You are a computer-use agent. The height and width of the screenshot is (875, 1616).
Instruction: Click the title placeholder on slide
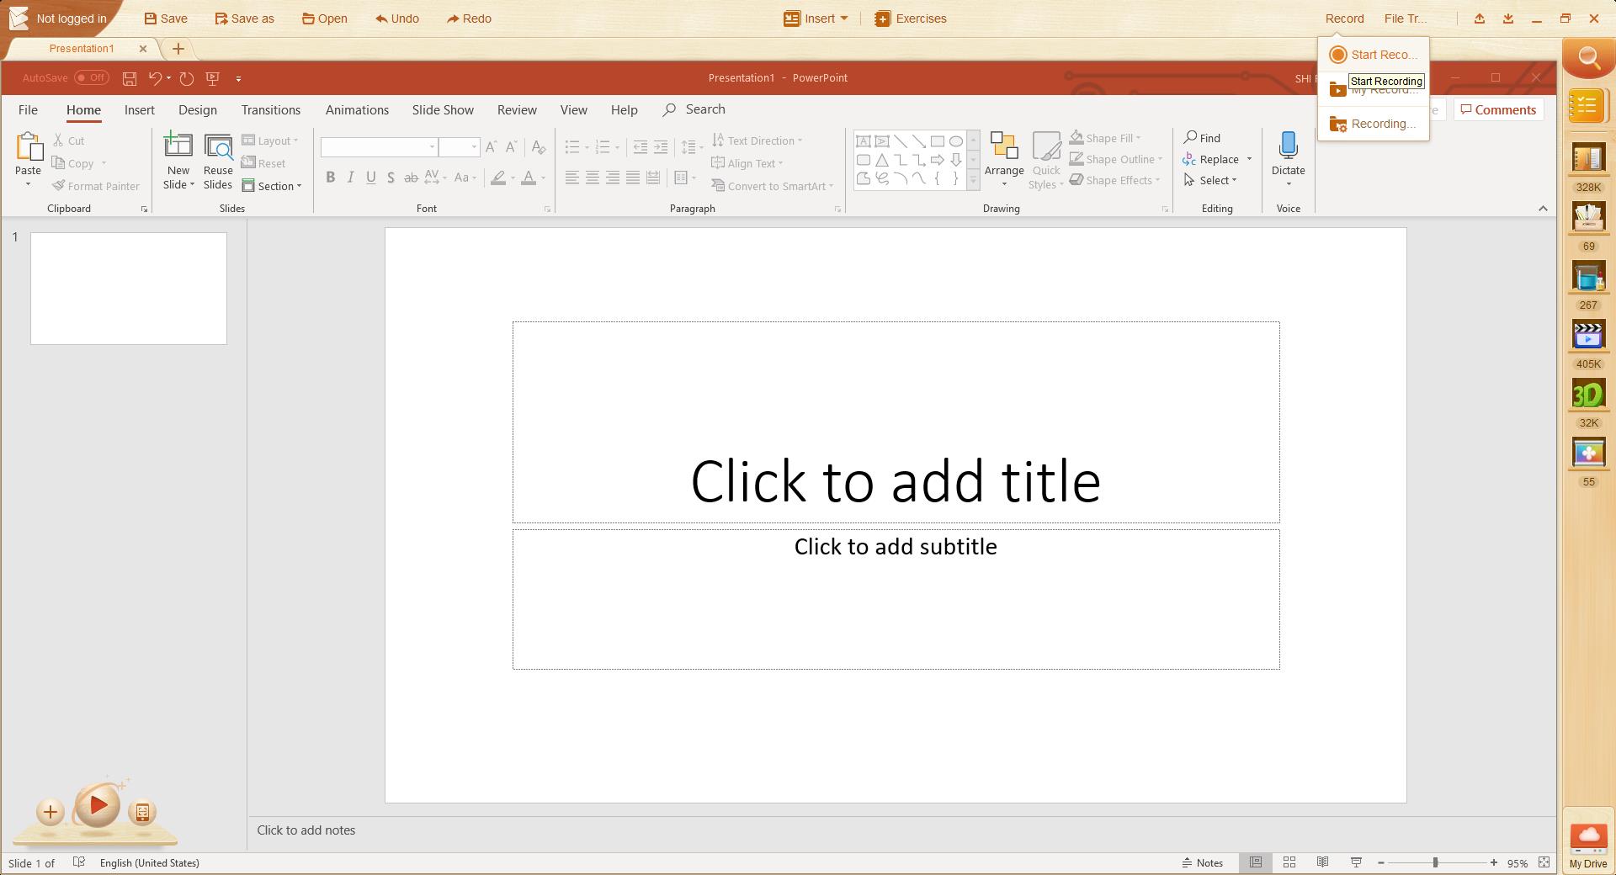(x=896, y=422)
